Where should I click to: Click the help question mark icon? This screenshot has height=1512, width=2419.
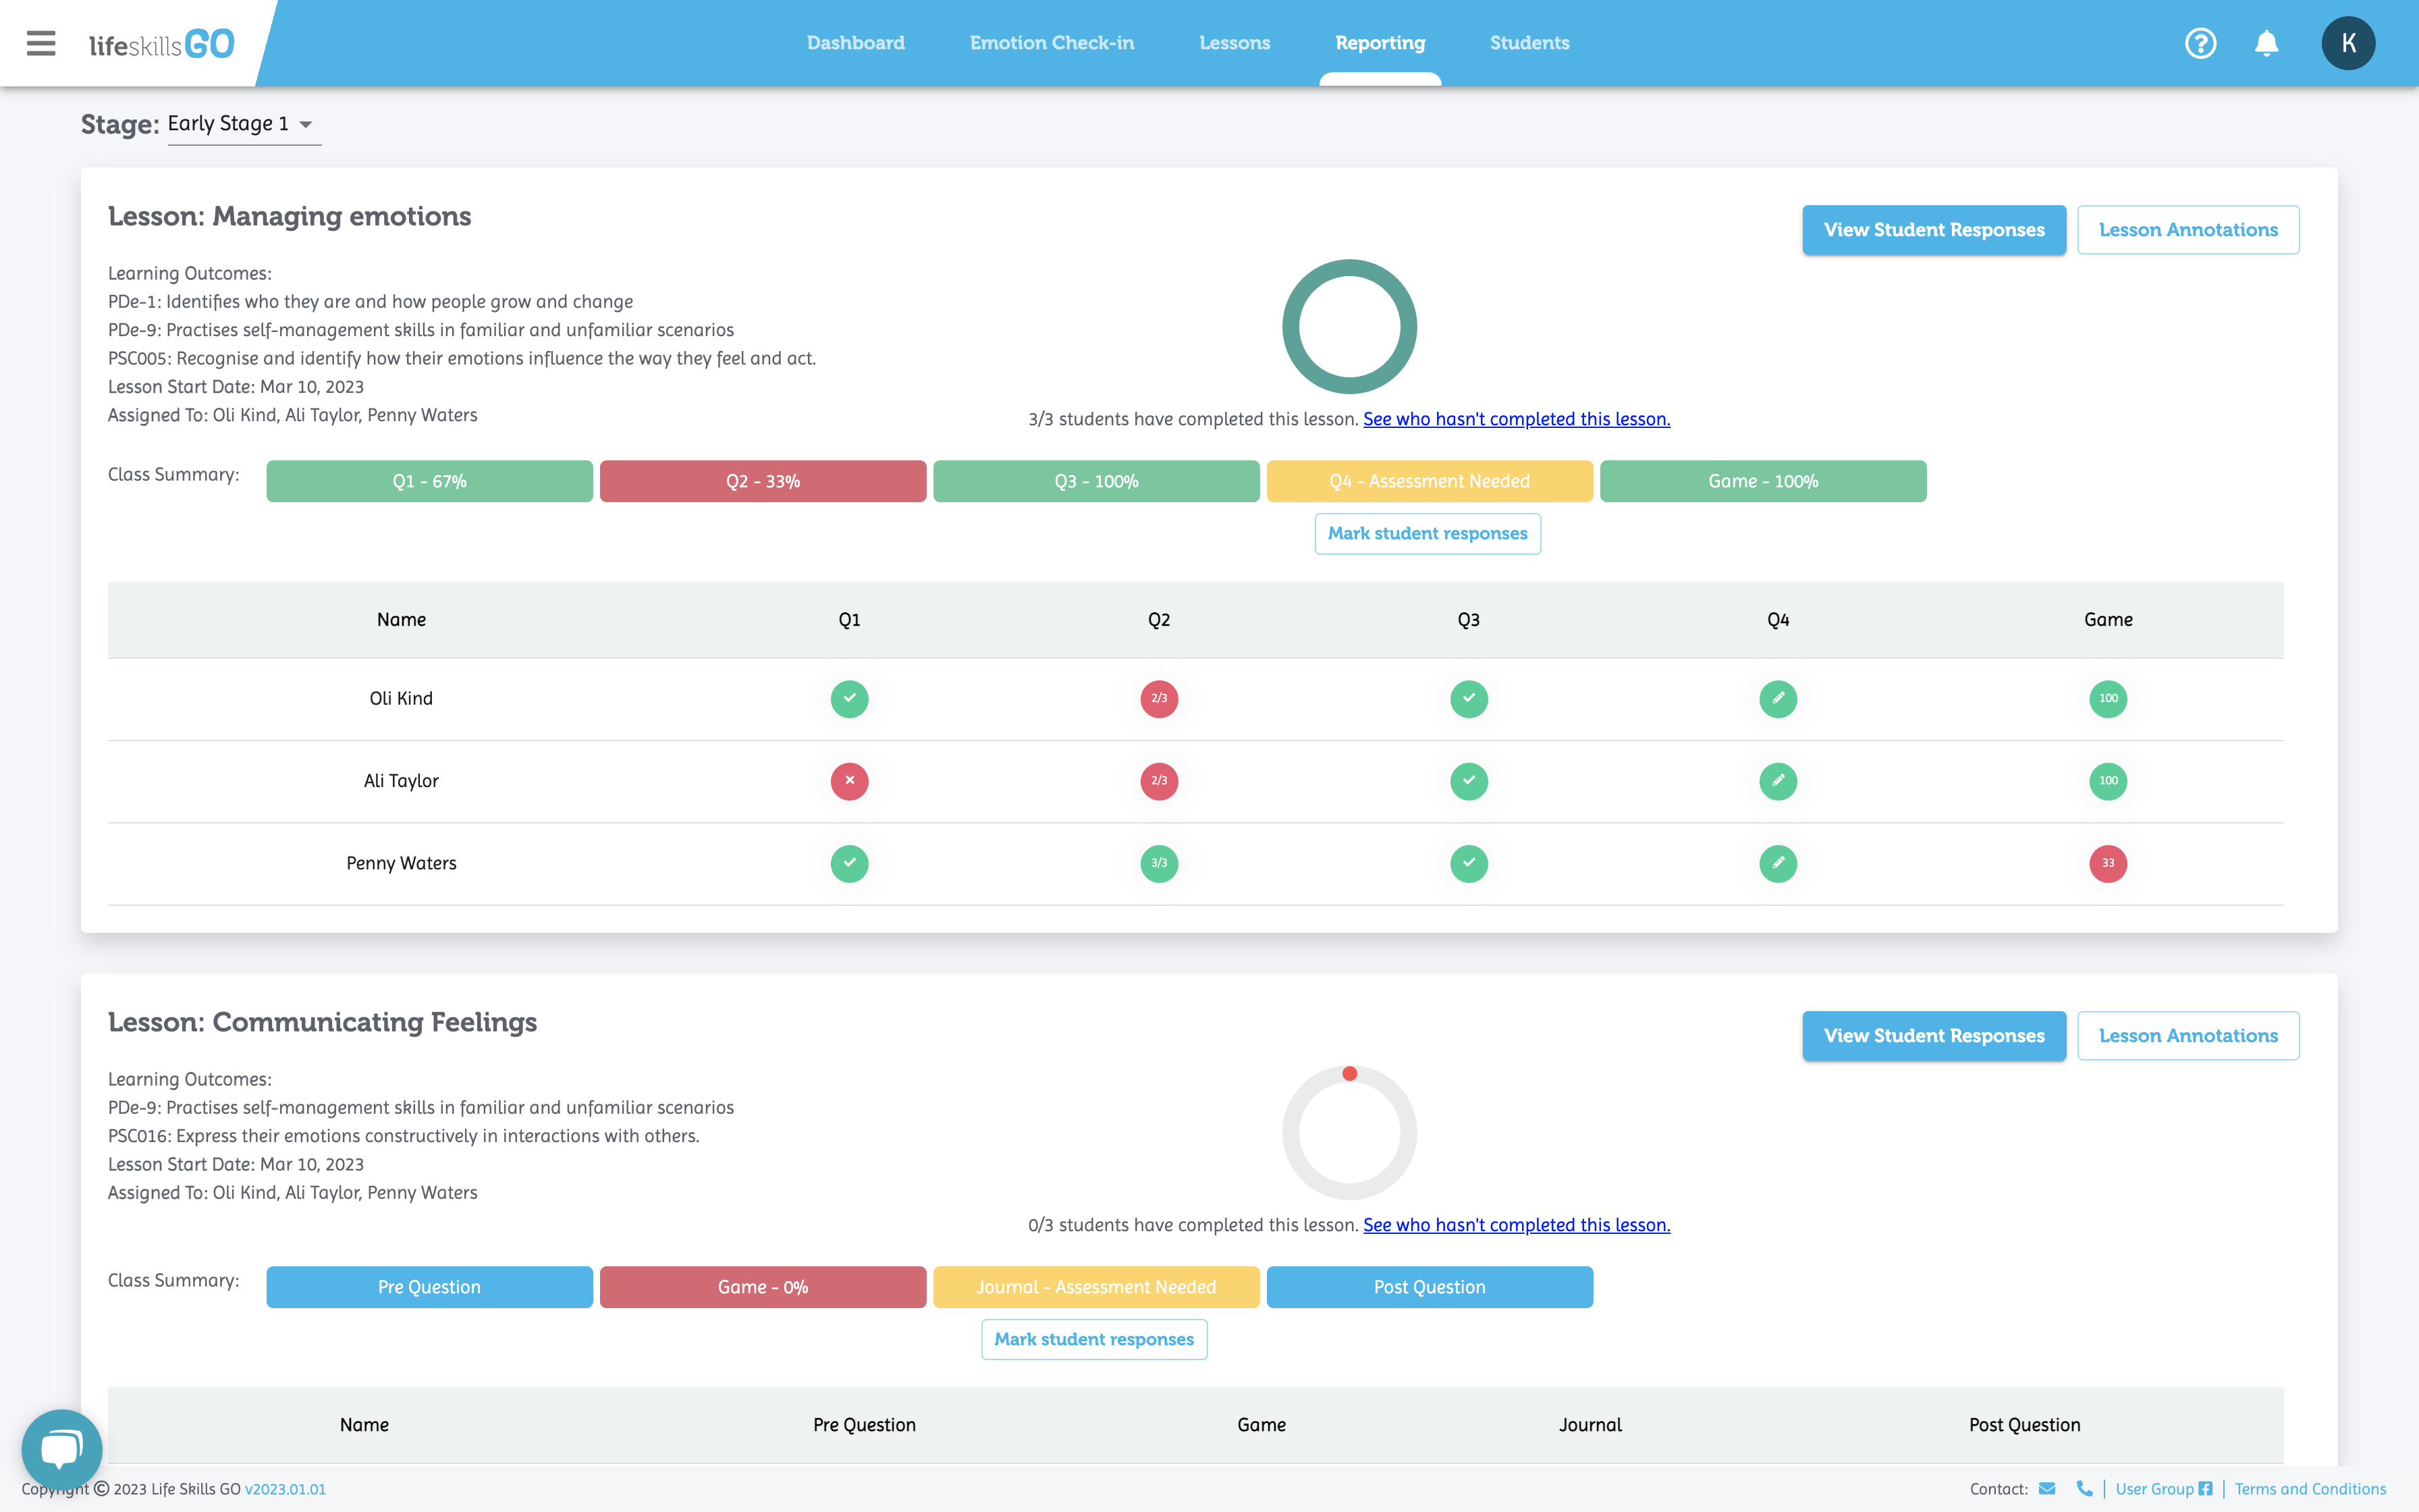pyautogui.click(x=2200, y=43)
